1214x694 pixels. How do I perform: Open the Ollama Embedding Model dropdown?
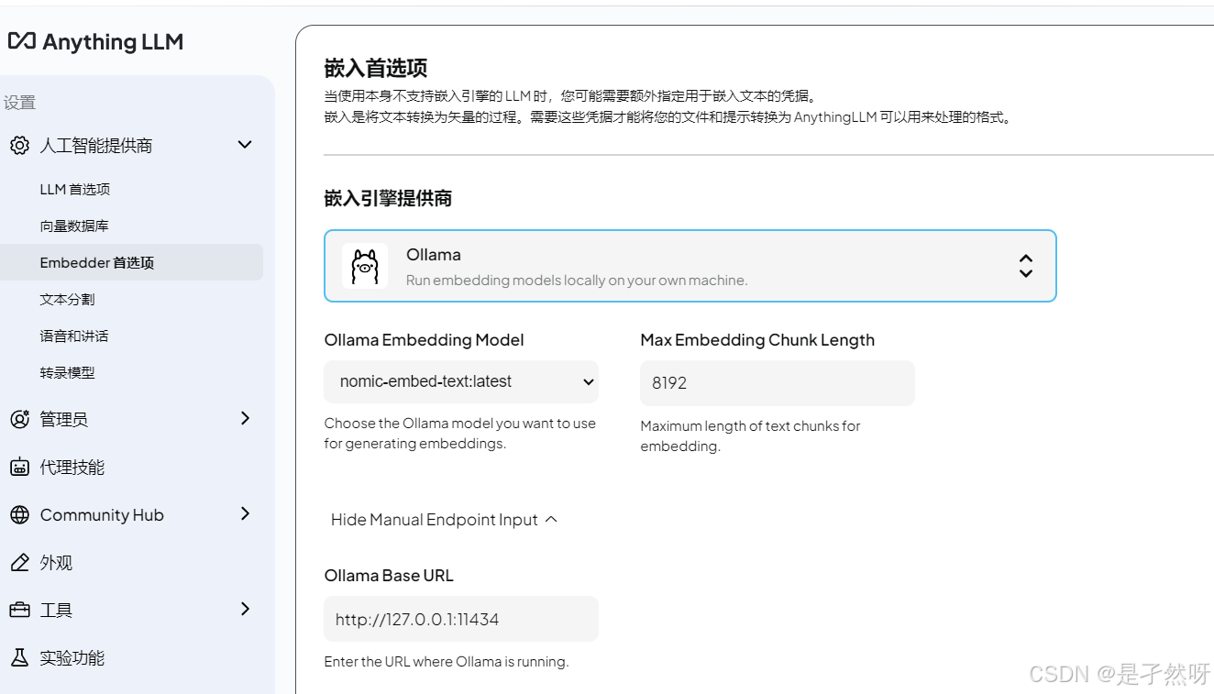(460, 381)
